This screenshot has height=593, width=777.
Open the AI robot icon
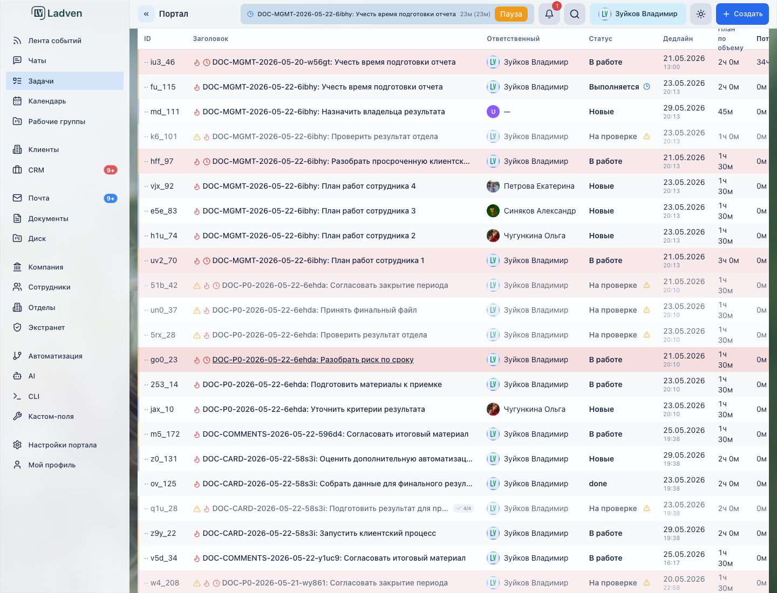click(17, 376)
